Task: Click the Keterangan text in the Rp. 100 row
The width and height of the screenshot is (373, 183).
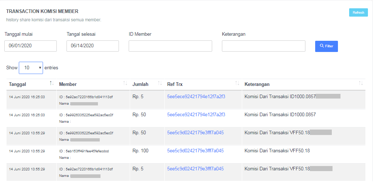Action: (x=277, y=151)
